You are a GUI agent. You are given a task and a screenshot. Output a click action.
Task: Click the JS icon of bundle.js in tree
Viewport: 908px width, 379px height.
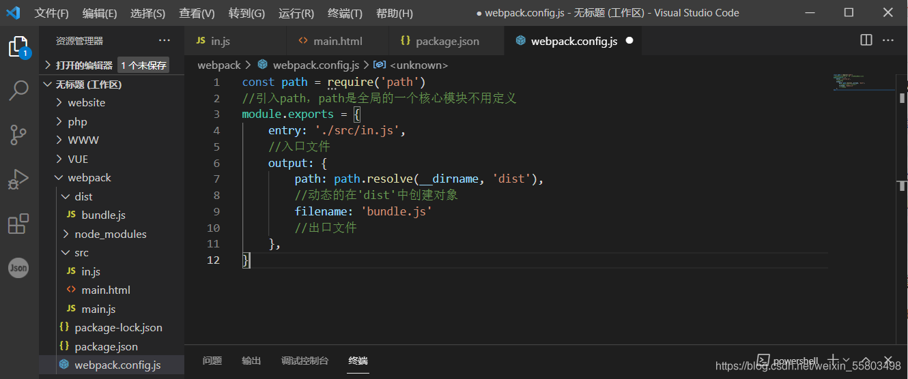click(x=71, y=215)
